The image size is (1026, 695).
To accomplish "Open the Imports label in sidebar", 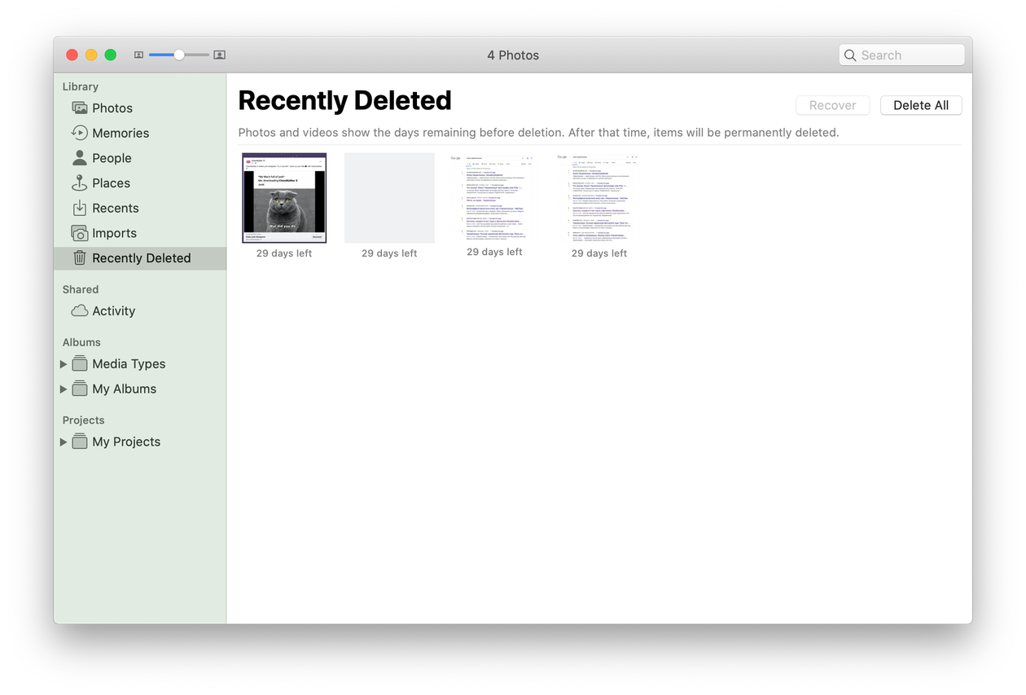I will [114, 233].
